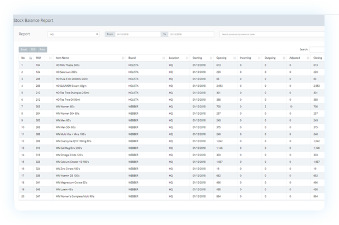Select item WN Coenzyme Q10 100mg 60's
The image size is (339, 225).
coord(73,141)
